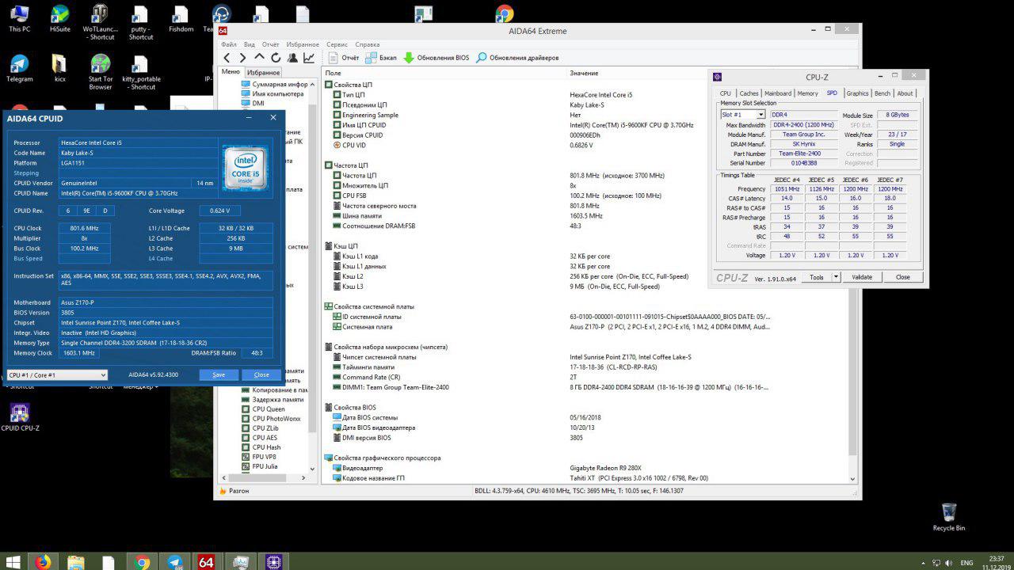This screenshot has width=1014, height=570.
Task: Switch to the Избранное sidebar tab
Action: pyautogui.click(x=264, y=73)
